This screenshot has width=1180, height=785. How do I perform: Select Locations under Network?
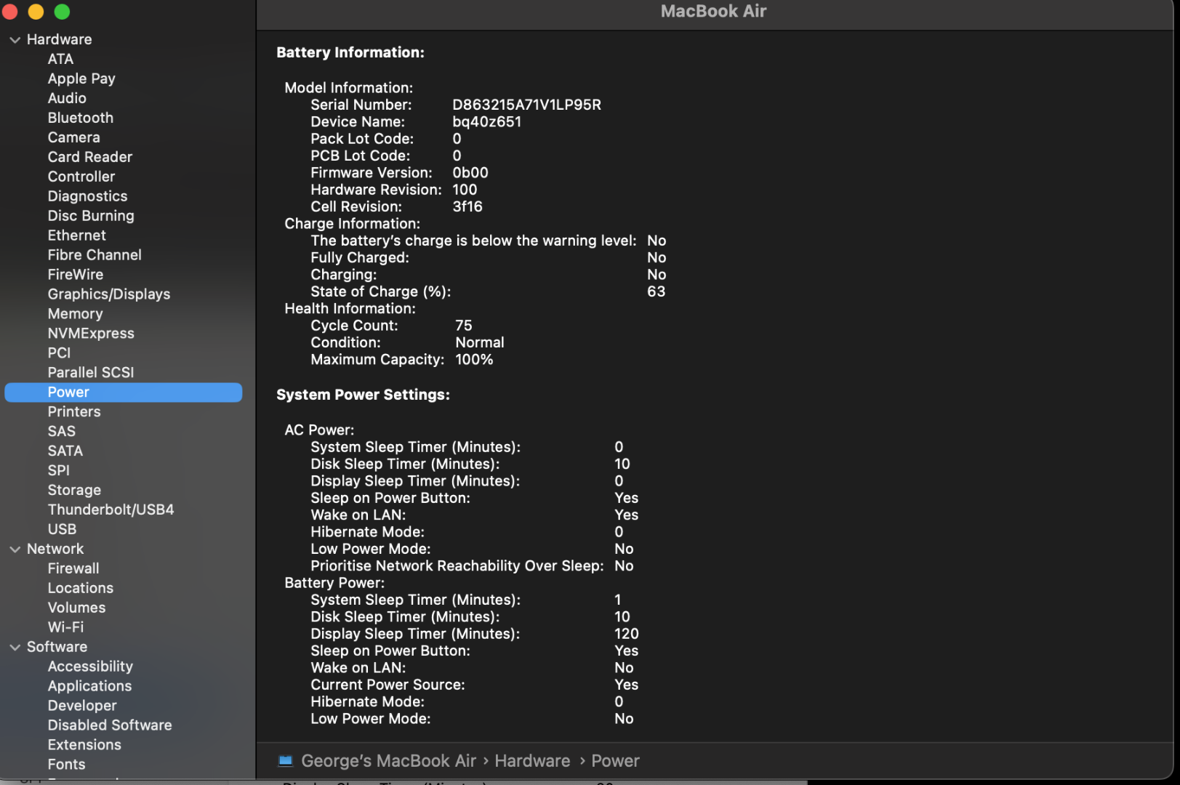pos(81,589)
